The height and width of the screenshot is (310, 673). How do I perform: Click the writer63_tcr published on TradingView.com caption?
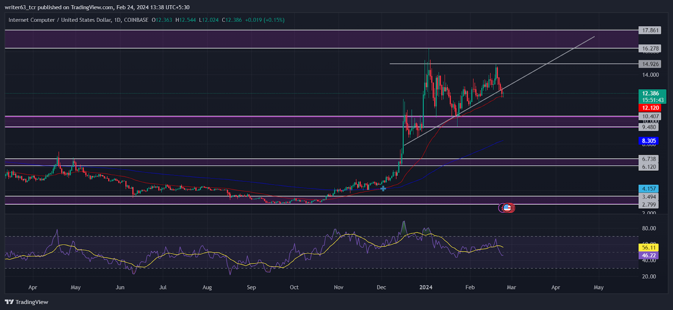[x=97, y=7]
